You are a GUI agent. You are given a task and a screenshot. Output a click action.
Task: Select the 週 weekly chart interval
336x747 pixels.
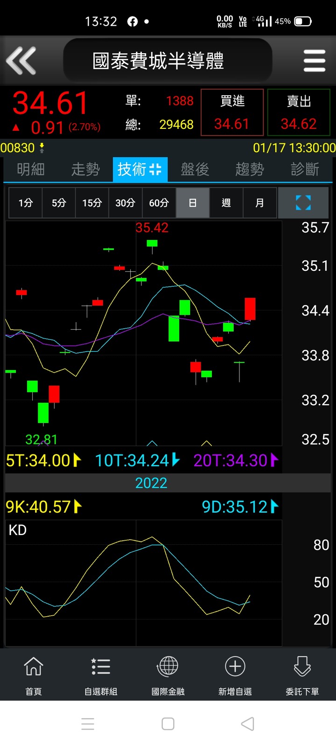[226, 203]
